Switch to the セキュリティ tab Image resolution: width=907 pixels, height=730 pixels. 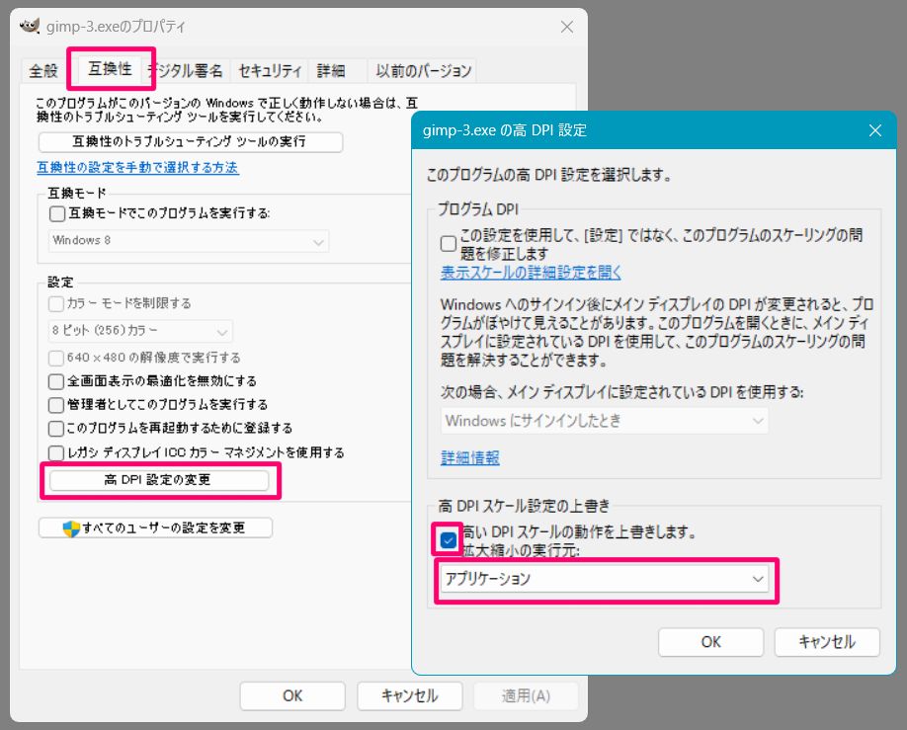click(x=270, y=70)
